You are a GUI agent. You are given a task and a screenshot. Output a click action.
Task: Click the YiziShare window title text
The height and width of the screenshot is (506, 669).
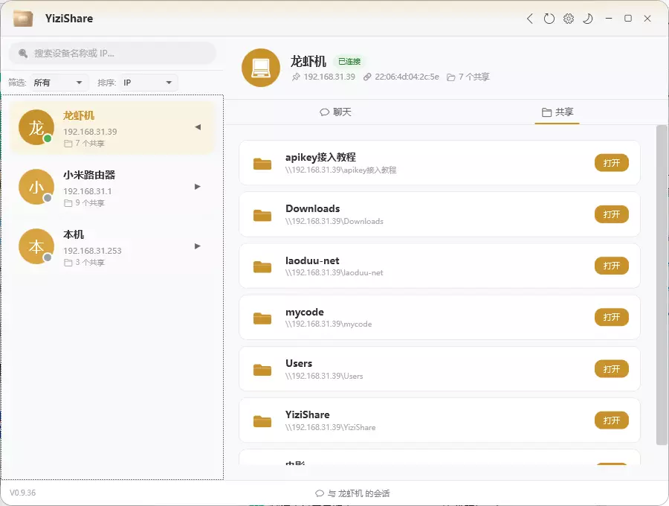[x=69, y=19]
